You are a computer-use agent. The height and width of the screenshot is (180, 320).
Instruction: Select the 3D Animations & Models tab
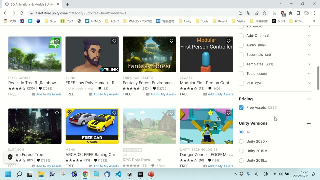tap(32, 4)
